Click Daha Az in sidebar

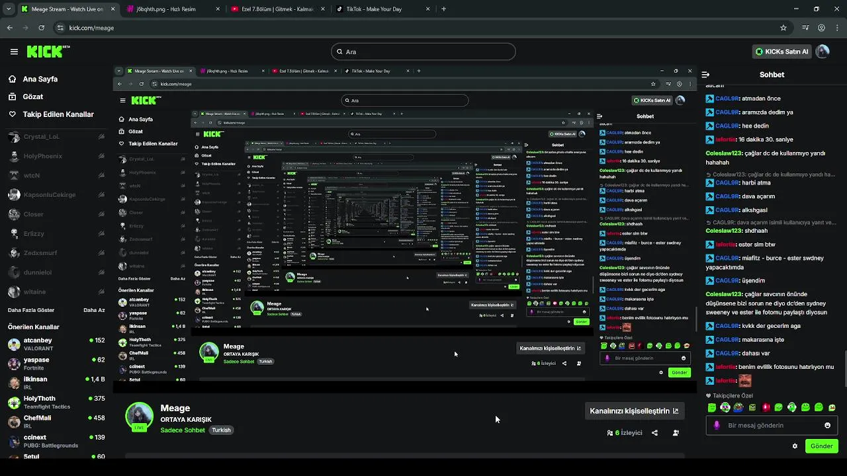pyautogui.click(x=94, y=310)
